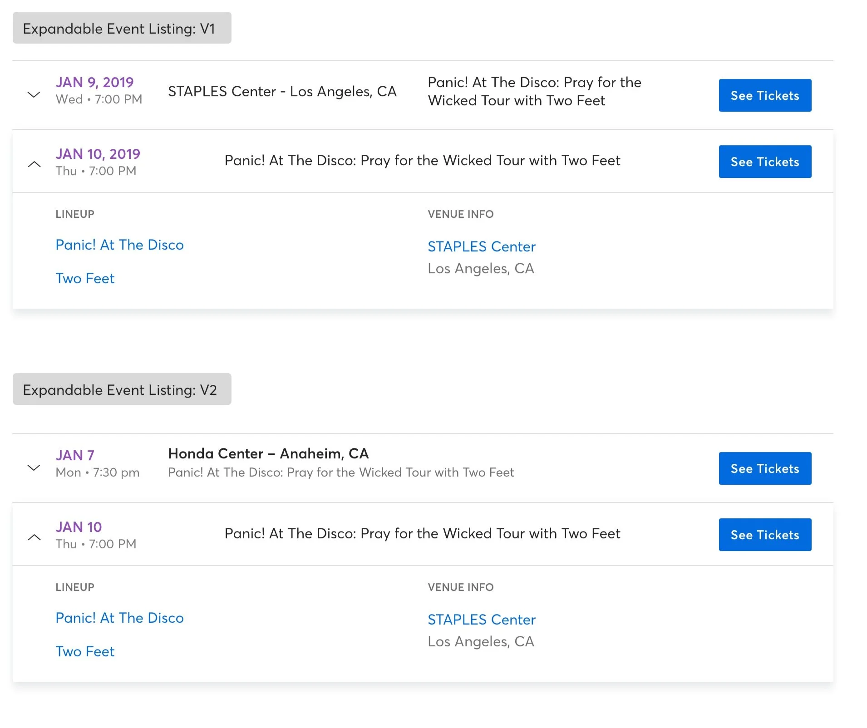Expand the JAN 9, 2019 event row chevron

pos(34,94)
